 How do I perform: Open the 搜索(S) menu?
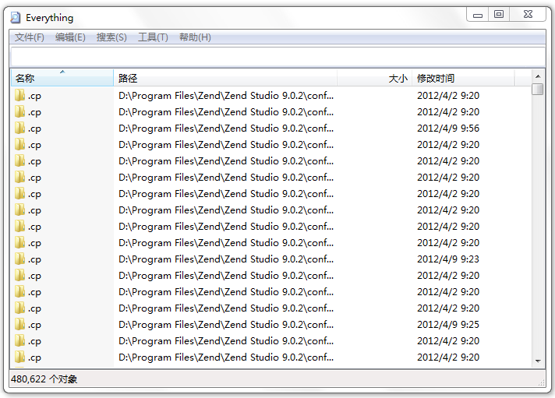111,37
